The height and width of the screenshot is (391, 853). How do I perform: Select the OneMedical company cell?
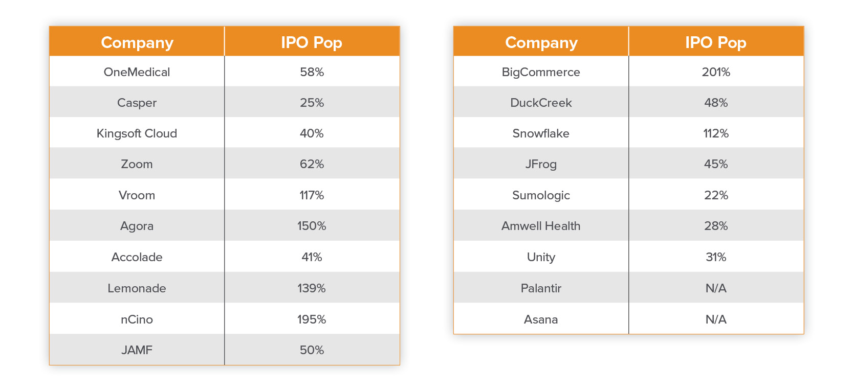pyautogui.click(x=137, y=72)
